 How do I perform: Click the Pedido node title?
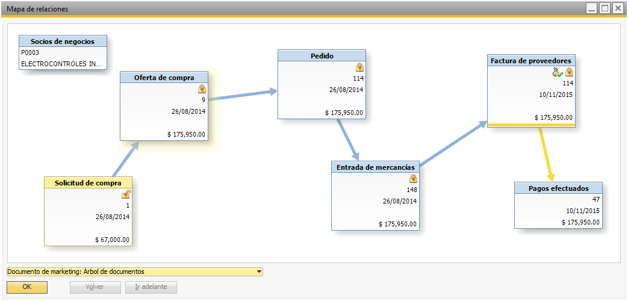[x=322, y=55]
